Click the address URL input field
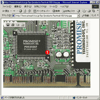 [x=45, y=16]
